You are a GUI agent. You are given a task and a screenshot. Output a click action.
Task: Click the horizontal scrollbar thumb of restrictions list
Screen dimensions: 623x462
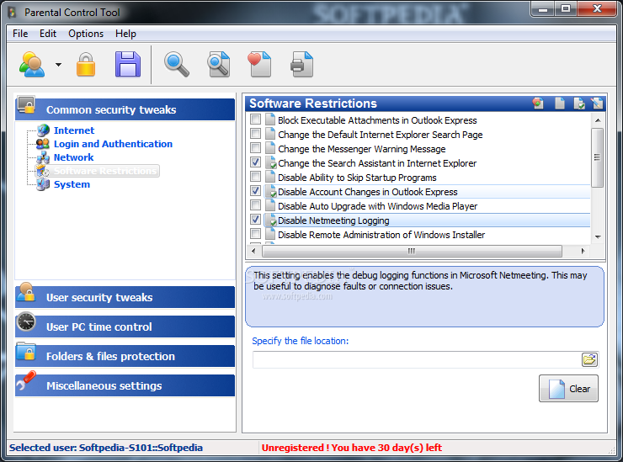[412, 251]
